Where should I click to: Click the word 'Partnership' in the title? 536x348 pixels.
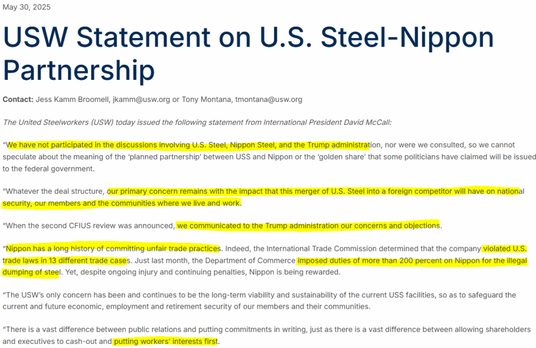(79, 71)
